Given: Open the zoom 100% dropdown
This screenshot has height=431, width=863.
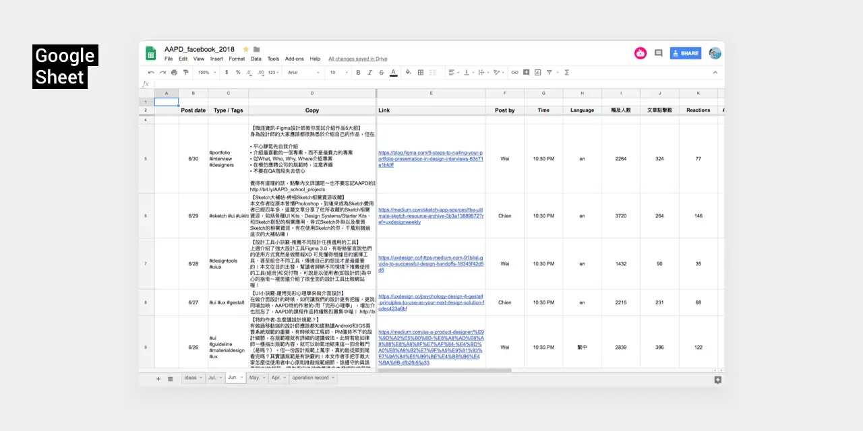Looking at the screenshot, I should pos(206,72).
